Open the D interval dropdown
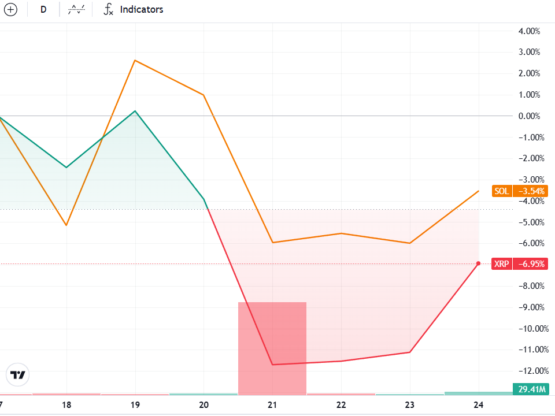The width and height of the screenshot is (555, 416). click(x=43, y=10)
